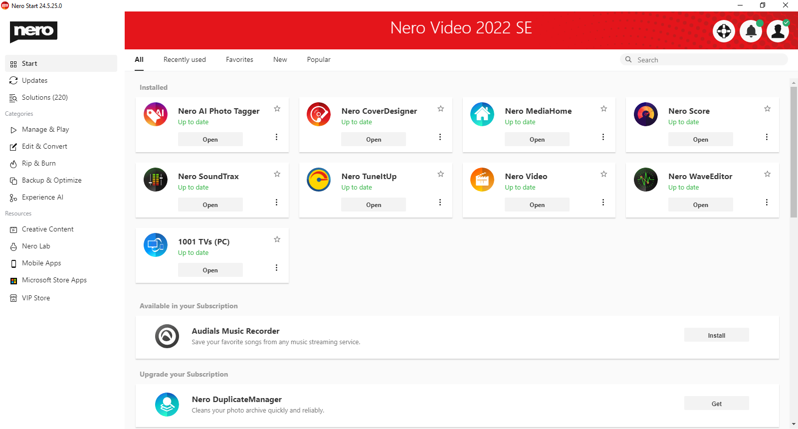Image resolution: width=798 pixels, height=429 pixels.
Task: Open the user account profile icon
Action: [x=778, y=31]
